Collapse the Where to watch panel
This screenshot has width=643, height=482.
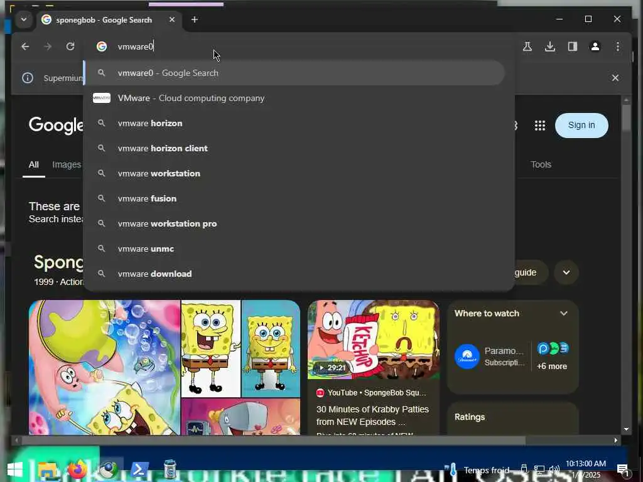coord(563,314)
